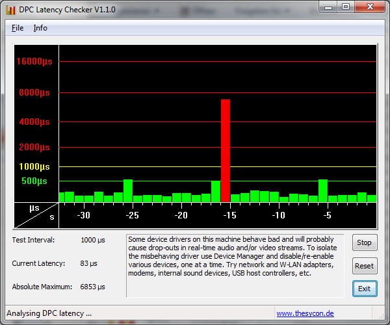Click the -30 time axis label

(x=84, y=215)
